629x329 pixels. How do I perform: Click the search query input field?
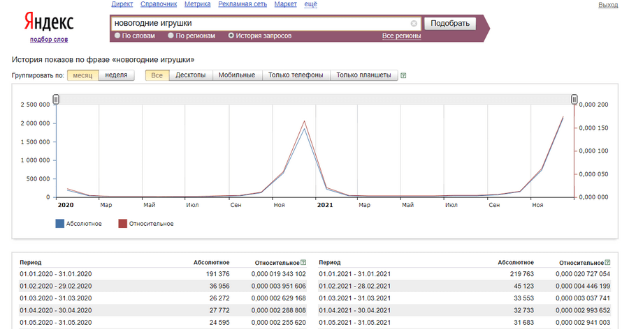click(259, 24)
